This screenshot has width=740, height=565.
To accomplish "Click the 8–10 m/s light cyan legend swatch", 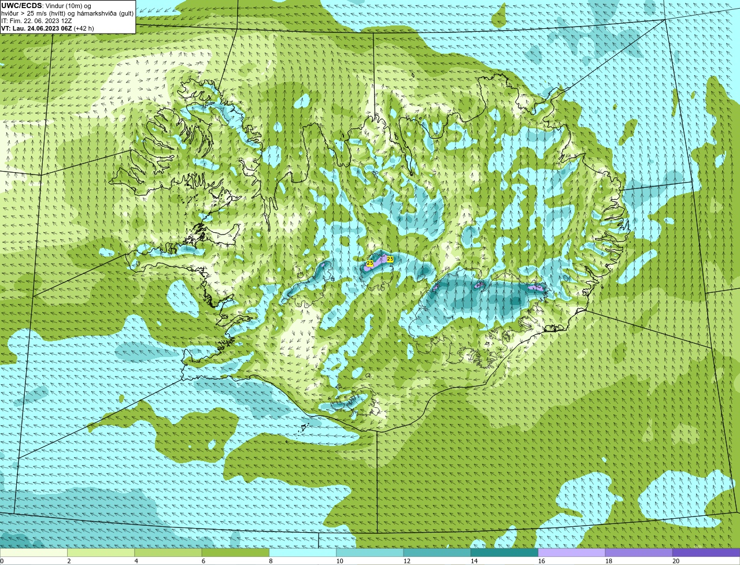I will click(303, 552).
